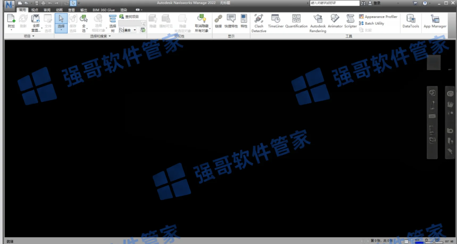
Task: Open Autodesk Rendering tool
Action: 318,23
